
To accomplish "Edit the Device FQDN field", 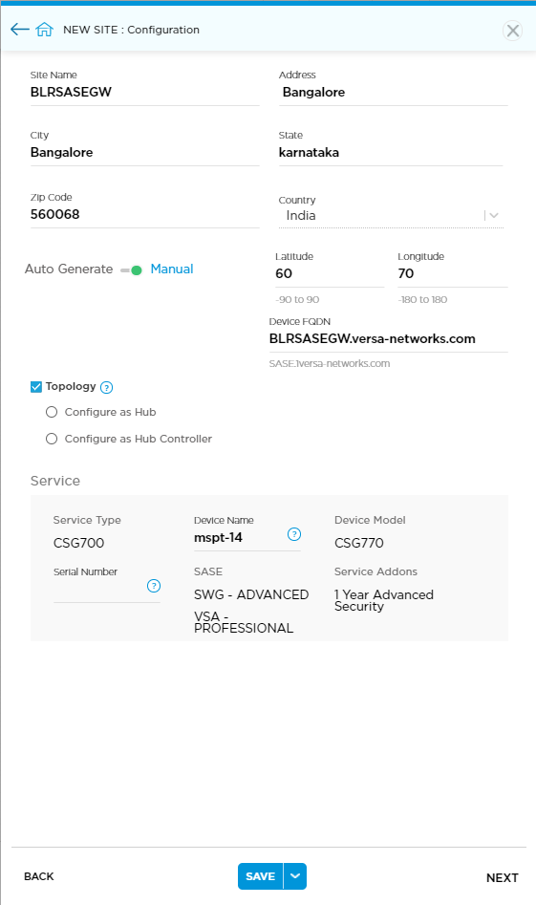I will click(x=388, y=339).
